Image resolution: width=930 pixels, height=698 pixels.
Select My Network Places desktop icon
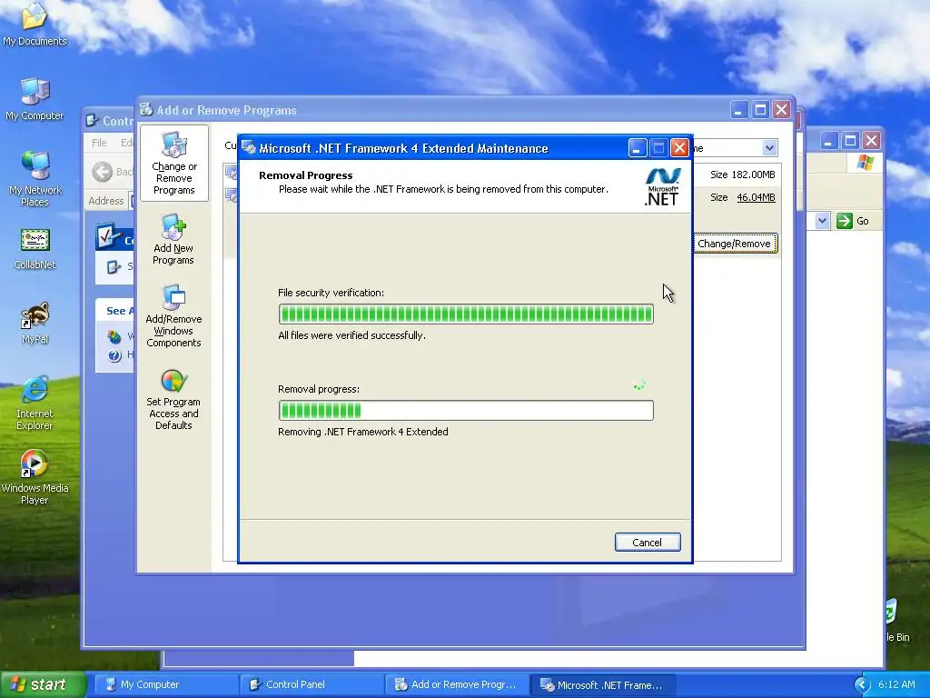click(x=35, y=179)
